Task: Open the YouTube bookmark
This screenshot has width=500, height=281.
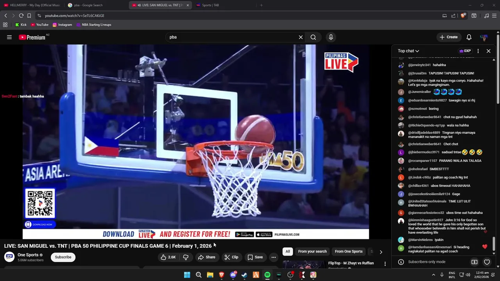Action: coord(39,25)
